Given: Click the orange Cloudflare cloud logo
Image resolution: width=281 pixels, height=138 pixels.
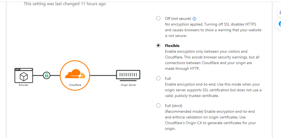Looking at the screenshot, I should (75, 74).
